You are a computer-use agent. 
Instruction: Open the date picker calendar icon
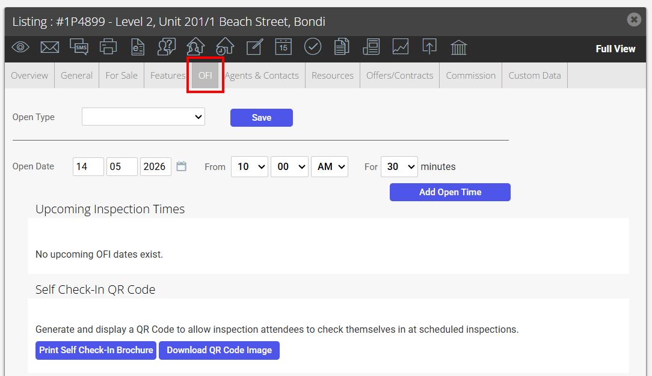tap(181, 166)
